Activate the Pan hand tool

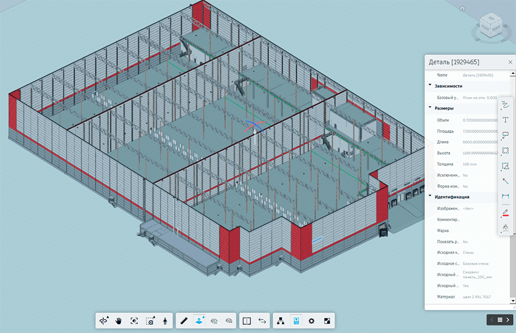119,321
